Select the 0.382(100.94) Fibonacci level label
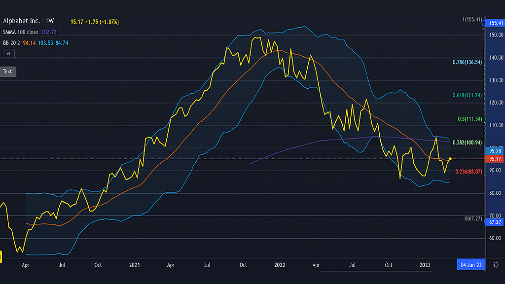The width and height of the screenshot is (505, 284). coord(467,142)
